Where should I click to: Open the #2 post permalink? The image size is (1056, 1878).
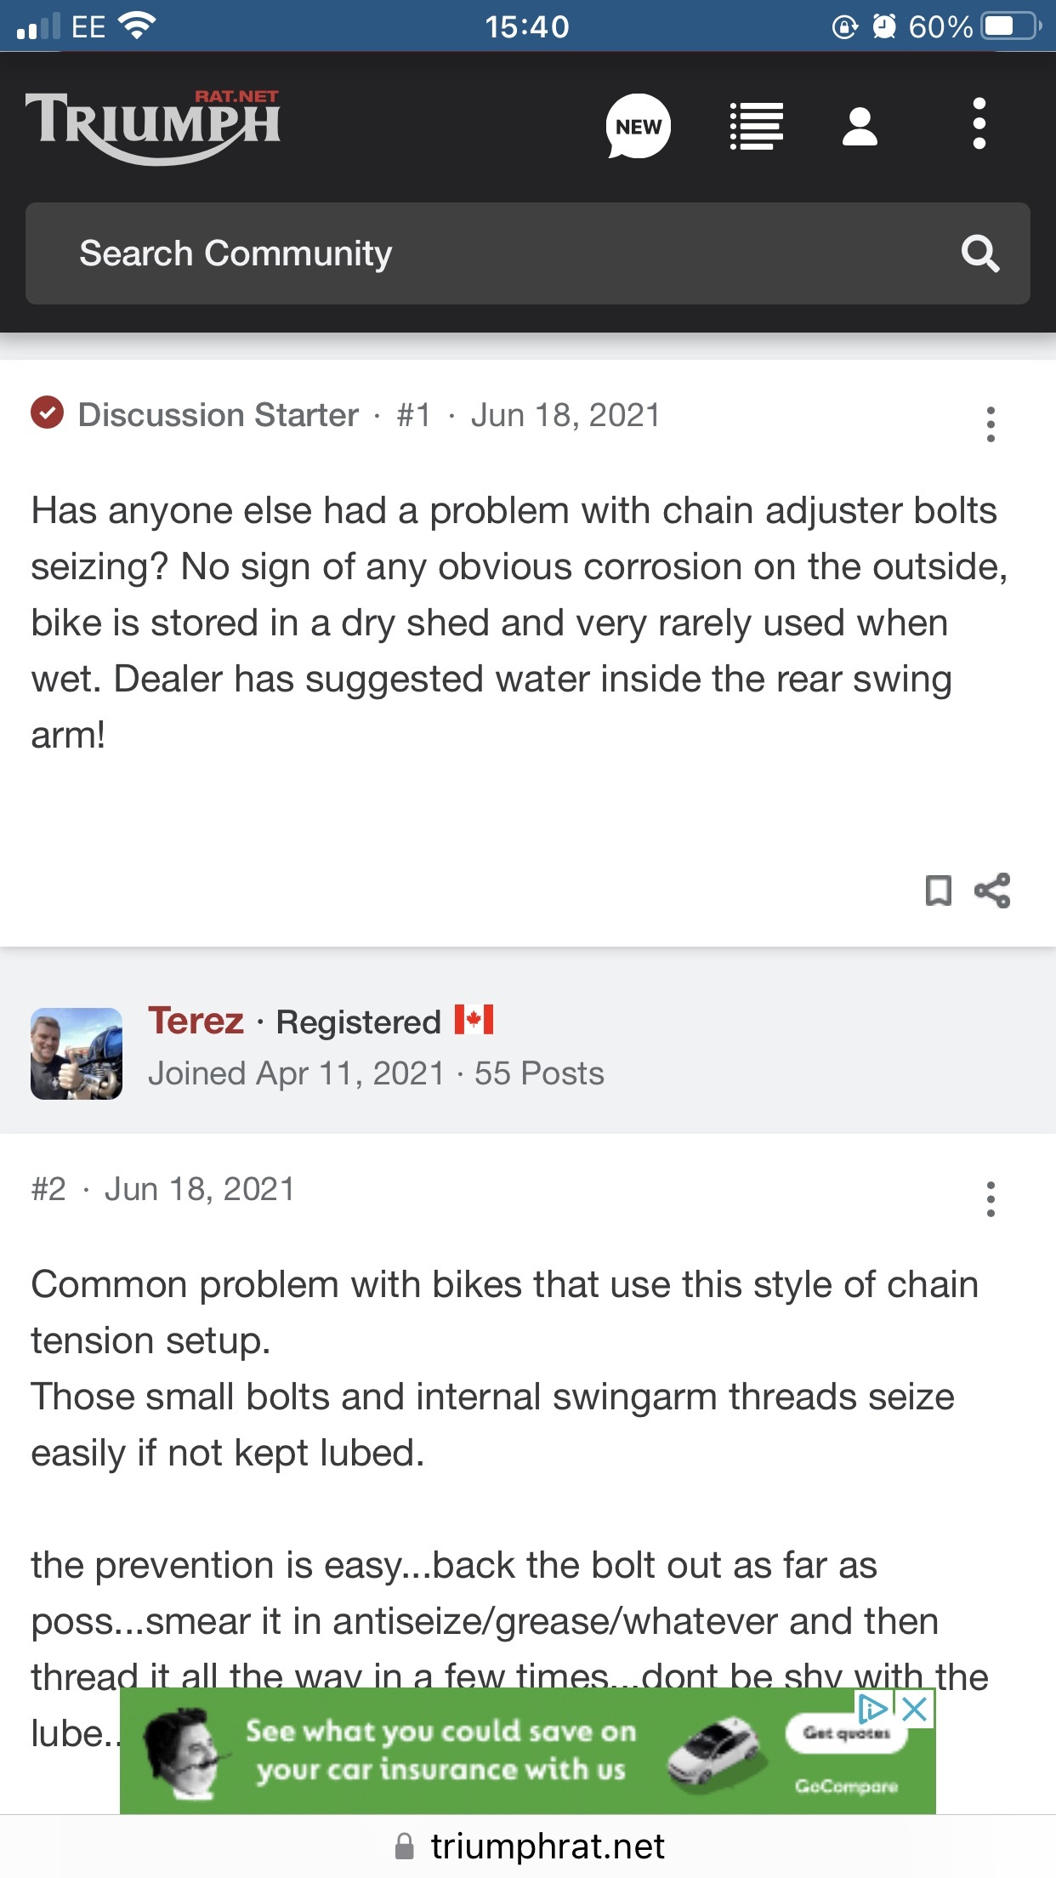(48, 1189)
